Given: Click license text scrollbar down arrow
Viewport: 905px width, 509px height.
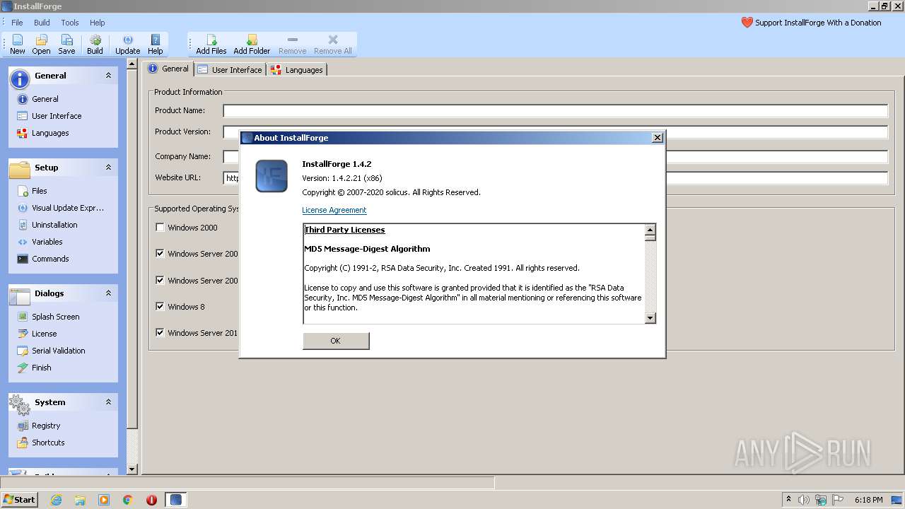Looking at the screenshot, I should [x=650, y=318].
